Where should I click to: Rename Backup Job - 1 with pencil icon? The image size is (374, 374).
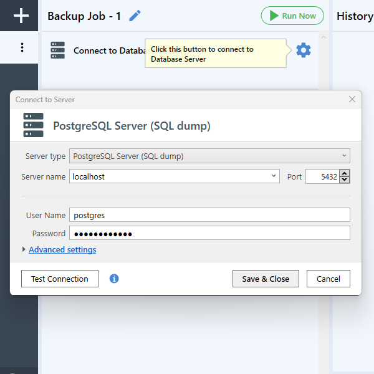click(x=135, y=16)
